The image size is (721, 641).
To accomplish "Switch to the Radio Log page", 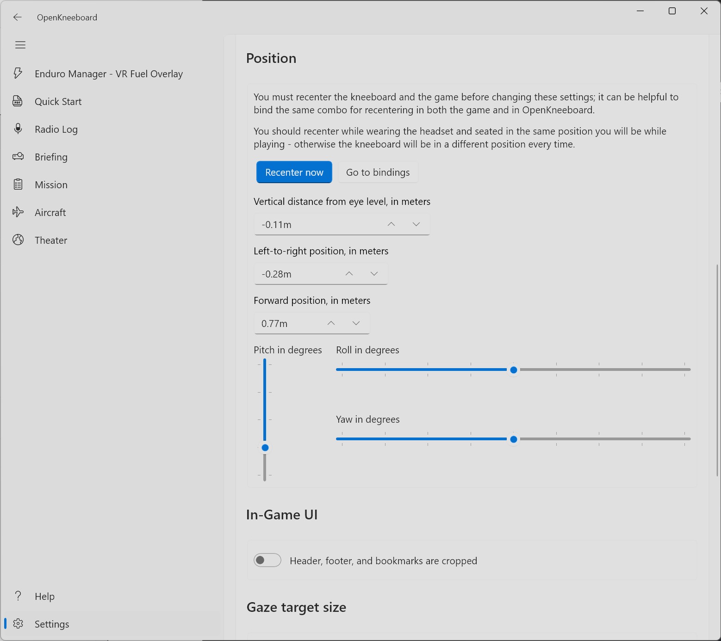I will [112, 129].
